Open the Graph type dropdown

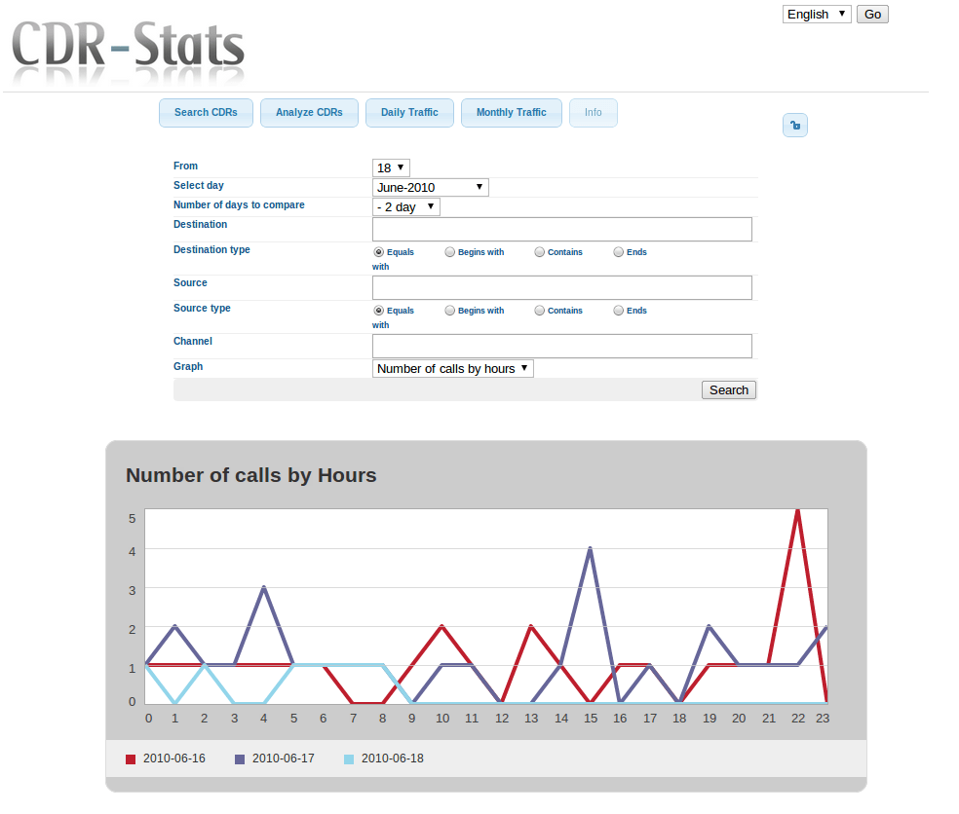[x=452, y=368]
